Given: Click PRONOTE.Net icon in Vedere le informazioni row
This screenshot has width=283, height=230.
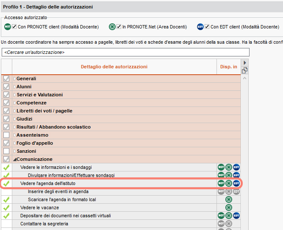Looking at the screenshot, I should (x=229, y=167).
